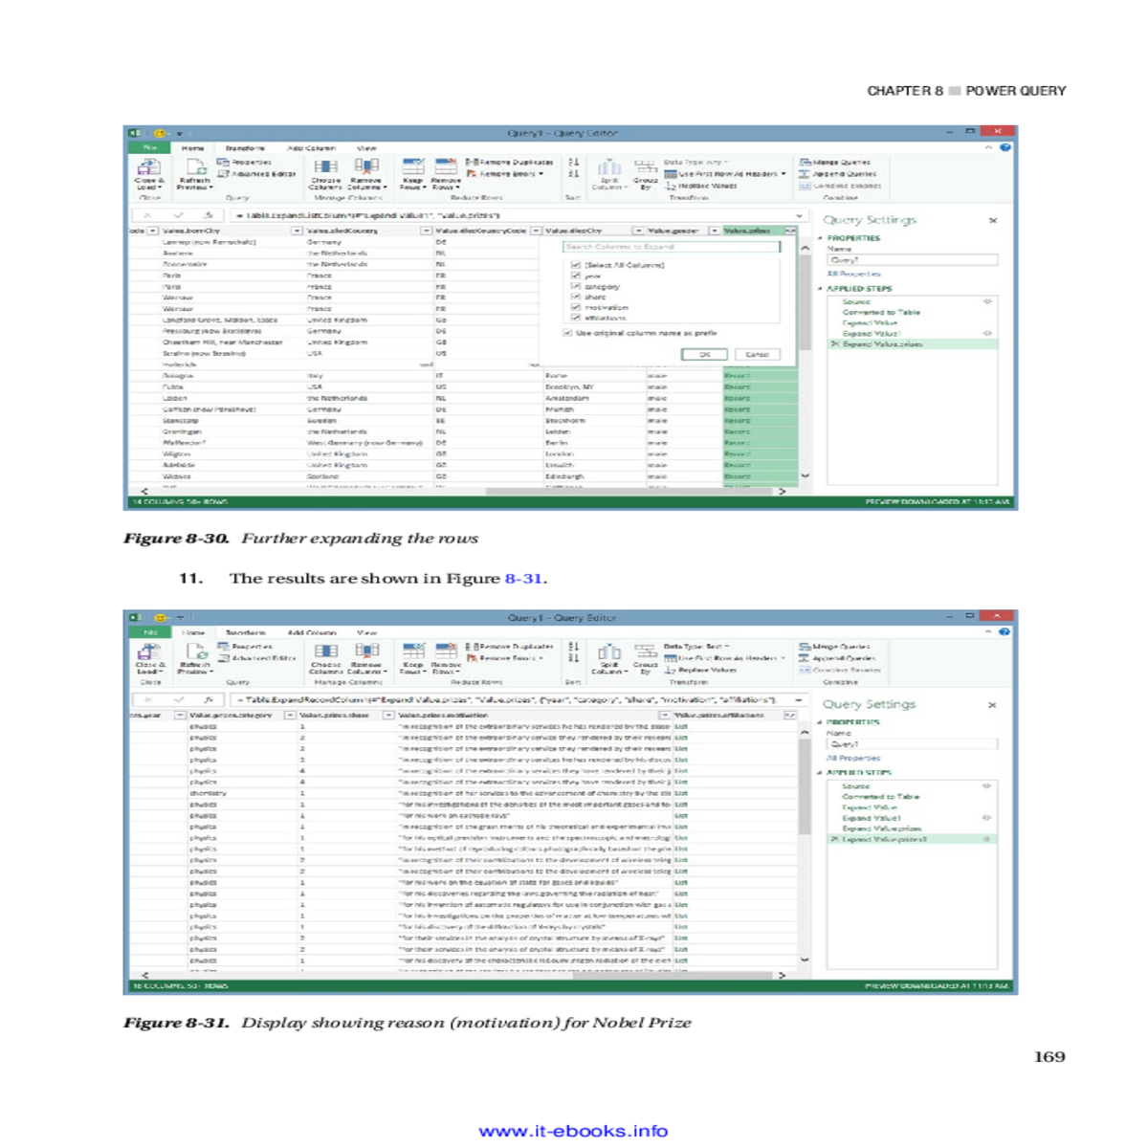Switch to Transform tab in lower figure
1148x1148 pixels.
(245, 632)
